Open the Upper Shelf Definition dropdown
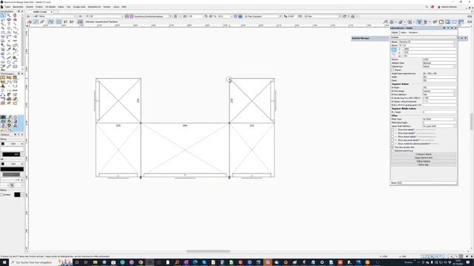 [x=439, y=126]
